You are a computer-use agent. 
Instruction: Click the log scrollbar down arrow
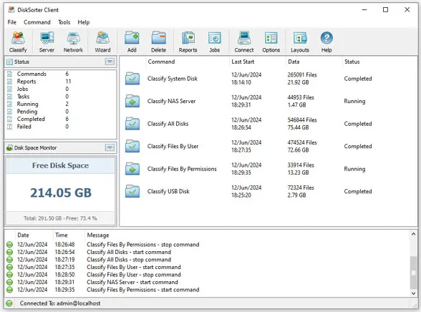click(x=414, y=293)
